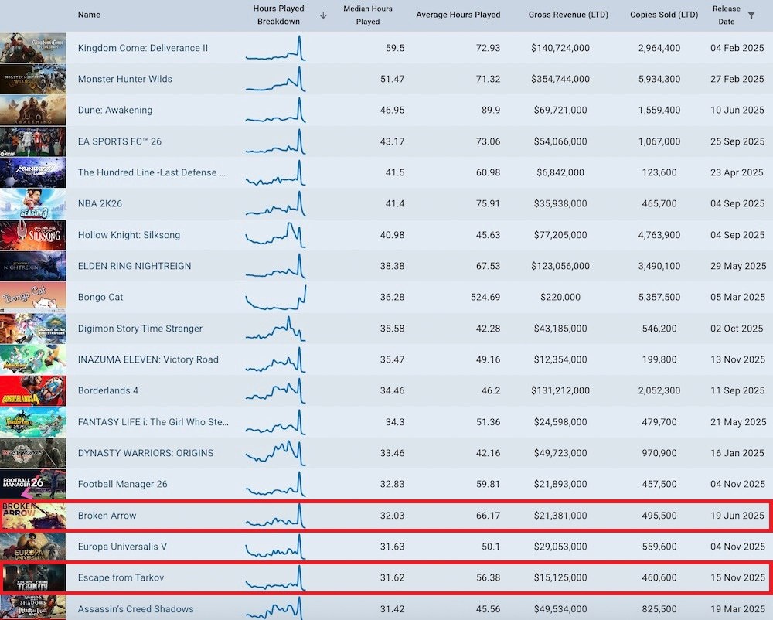Open INAZUMA ELEVEN: Victory Road title
773x620 pixels.
coord(148,359)
